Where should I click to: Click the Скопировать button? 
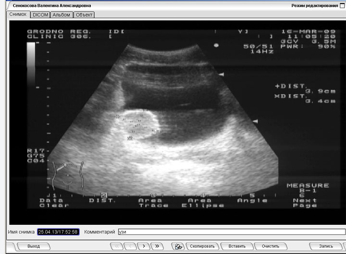click(201, 246)
